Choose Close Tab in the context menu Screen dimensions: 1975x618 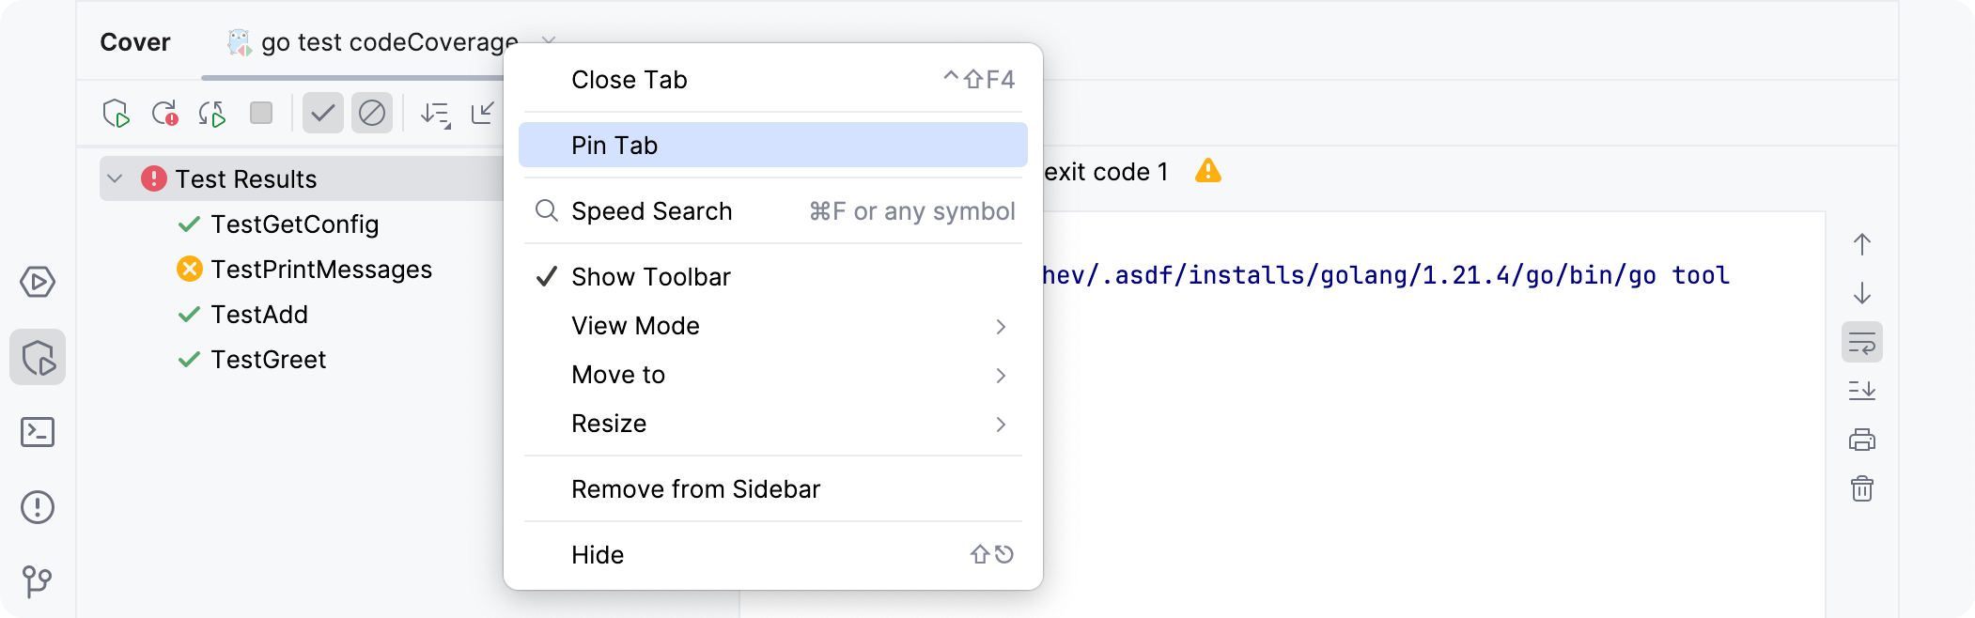tap(630, 80)
